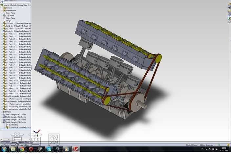Open the View Palette task pane icon
Viewport: 231px width, 154px height.
(230, 14)
